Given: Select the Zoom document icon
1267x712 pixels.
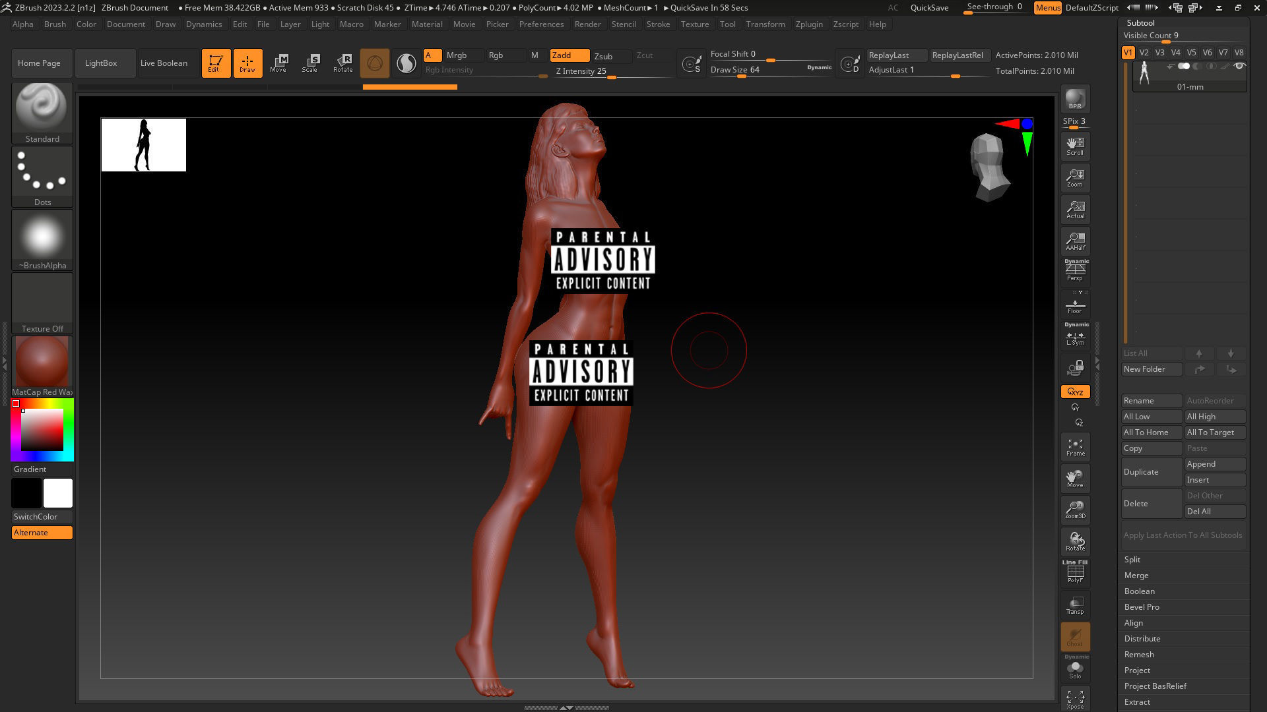Looking at the screenshot, I should coord(1075,178).
